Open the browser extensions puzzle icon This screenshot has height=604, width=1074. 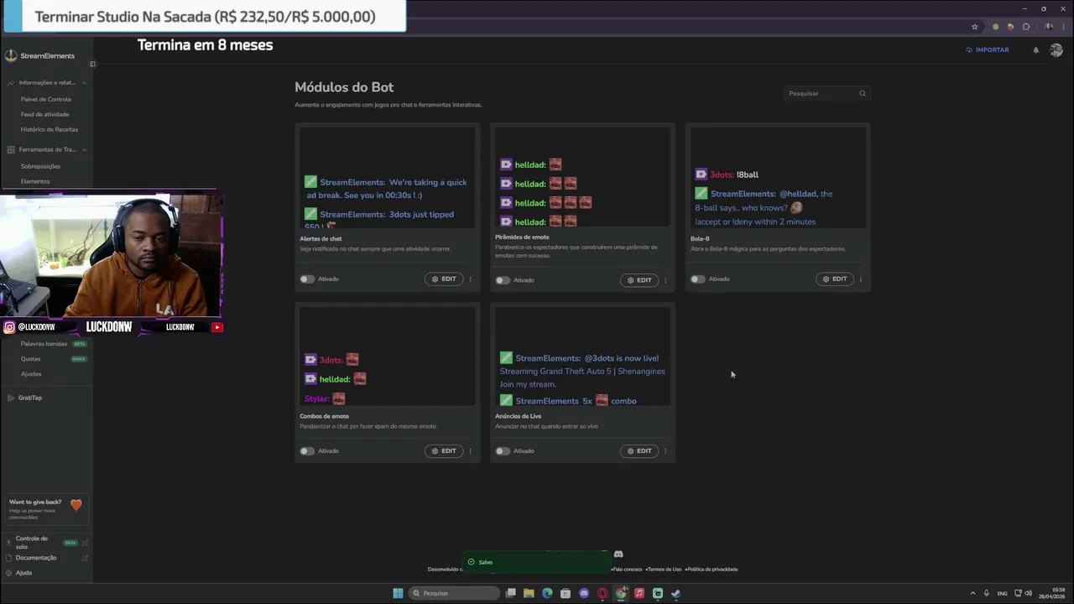tap(1025, 27)
